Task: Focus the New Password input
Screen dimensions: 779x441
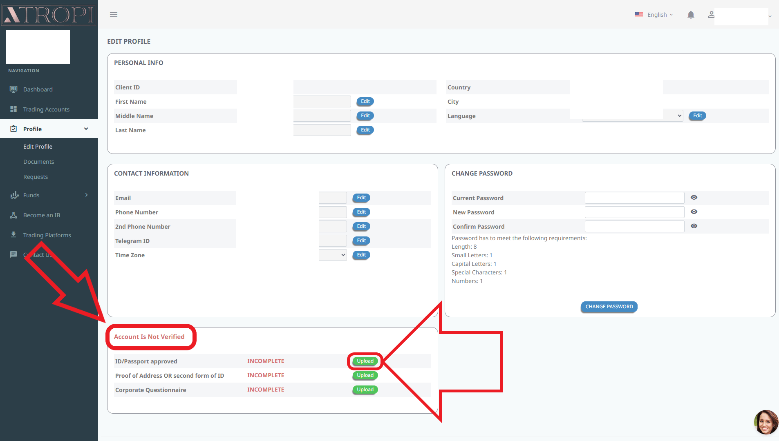Action: click(634, 212)
